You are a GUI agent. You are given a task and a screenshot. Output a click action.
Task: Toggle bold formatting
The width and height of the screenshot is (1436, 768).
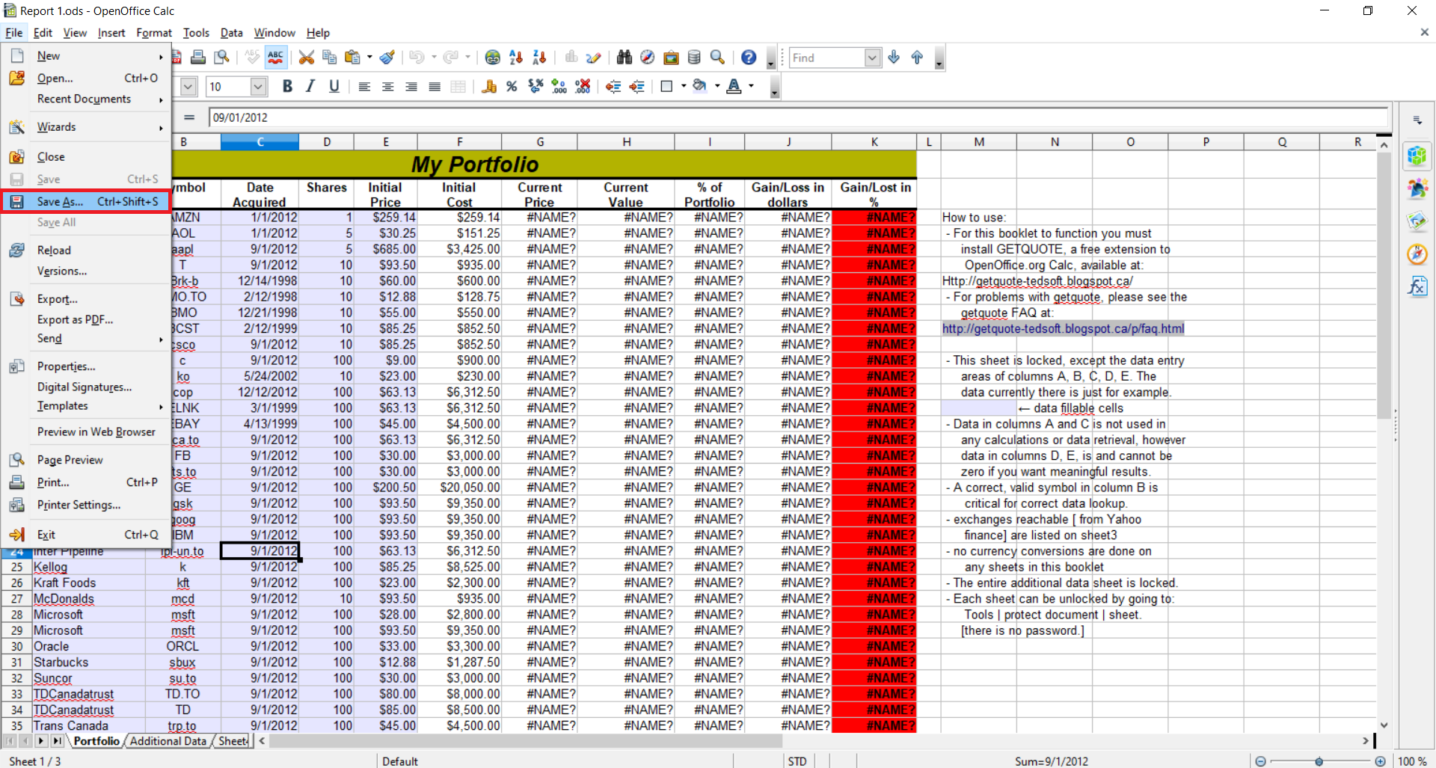(x=287, y=86)
